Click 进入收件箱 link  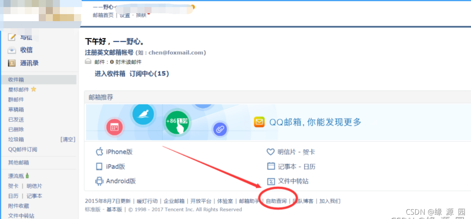coord(110,73)
